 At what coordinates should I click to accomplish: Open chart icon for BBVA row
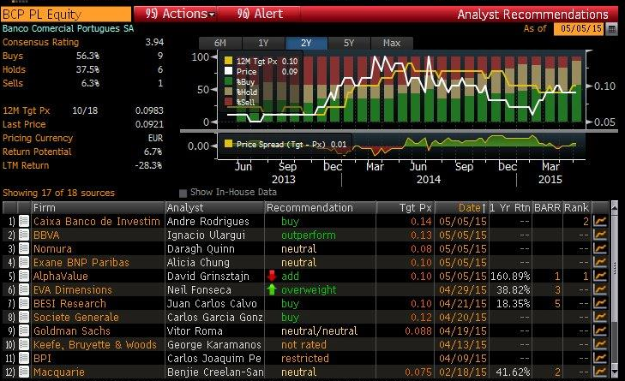[x=600, y=235]
